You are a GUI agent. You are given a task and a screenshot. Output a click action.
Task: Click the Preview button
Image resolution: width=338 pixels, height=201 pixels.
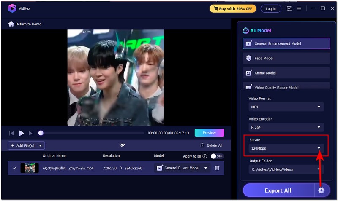[209, 133]
